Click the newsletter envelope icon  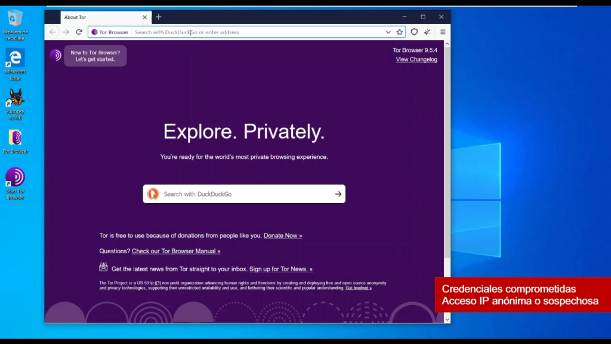point(103,267)
